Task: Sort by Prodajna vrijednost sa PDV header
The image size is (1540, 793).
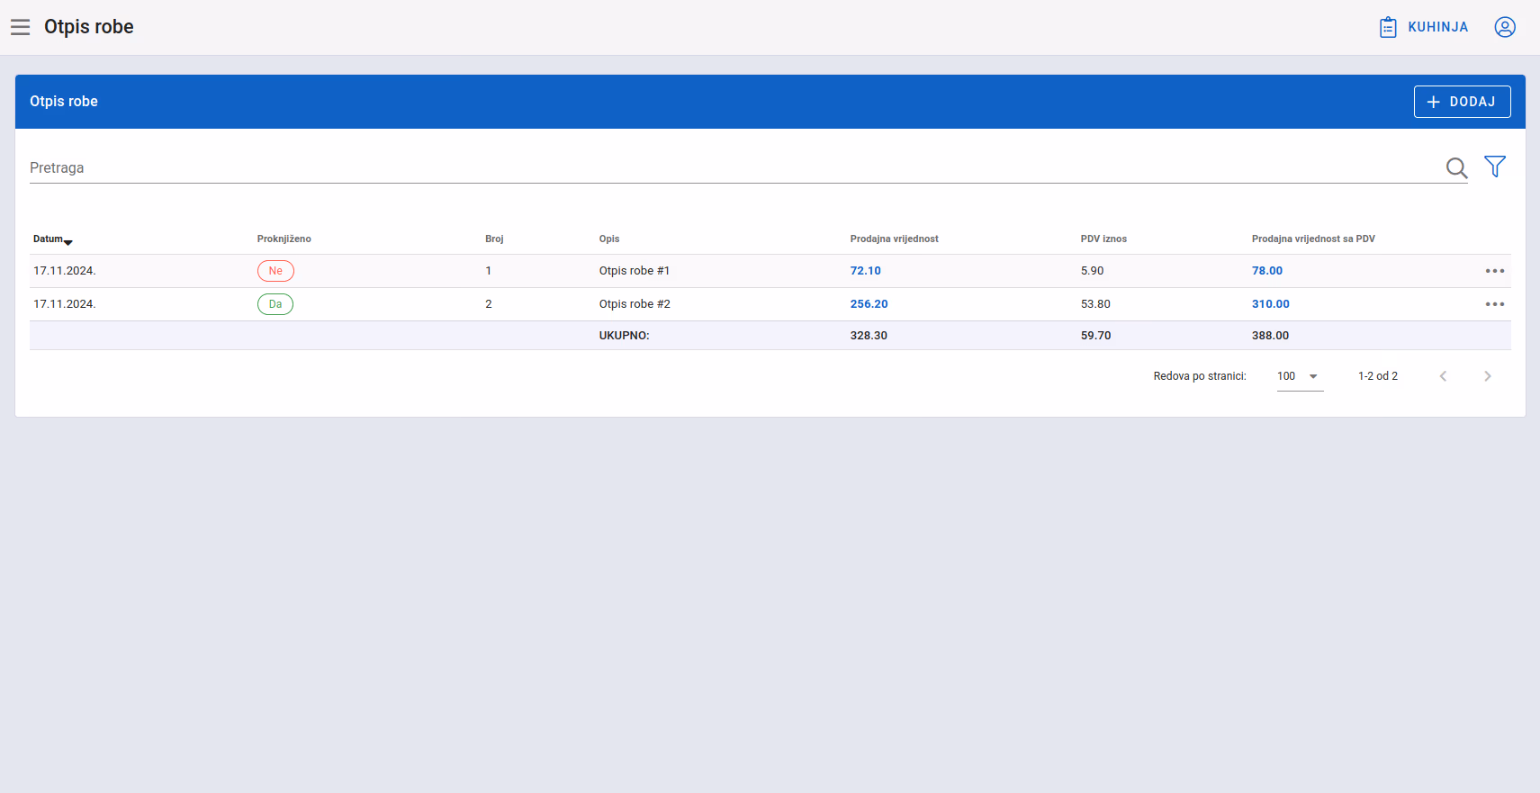Action: [1313, 239]
